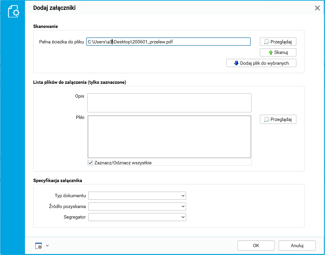Image resolution: width=325 pixels, height=255 pixels.
Task: Open the Źródło pozyskania dropdown
Action: pyautogui.click(x=183, y=207)
